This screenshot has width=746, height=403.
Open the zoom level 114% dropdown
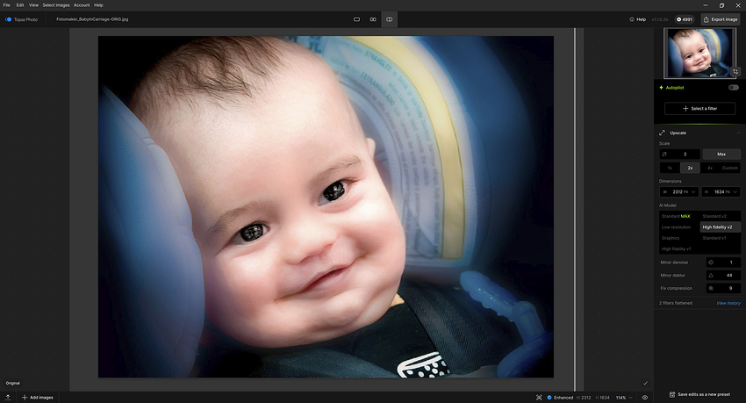tap(622, 397)
